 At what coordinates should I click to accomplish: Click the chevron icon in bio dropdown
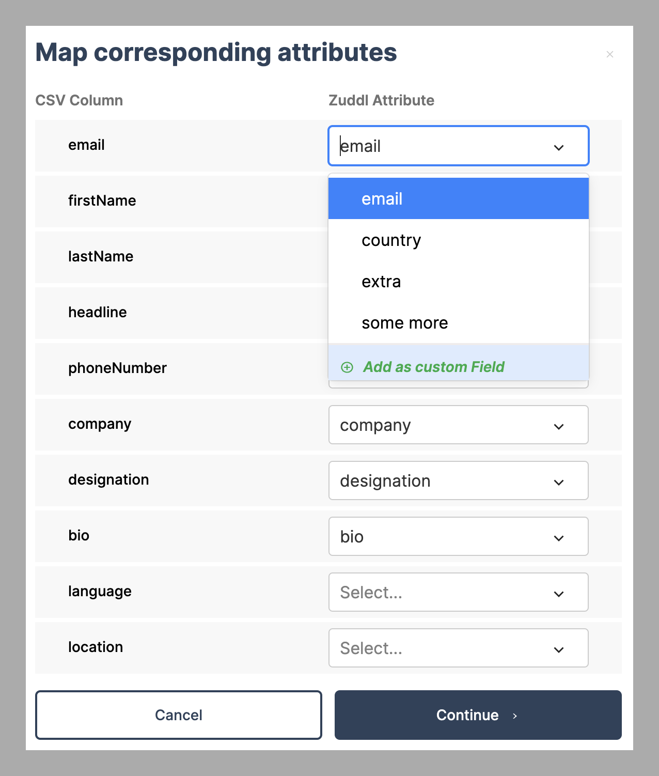(x=559, y=538)
